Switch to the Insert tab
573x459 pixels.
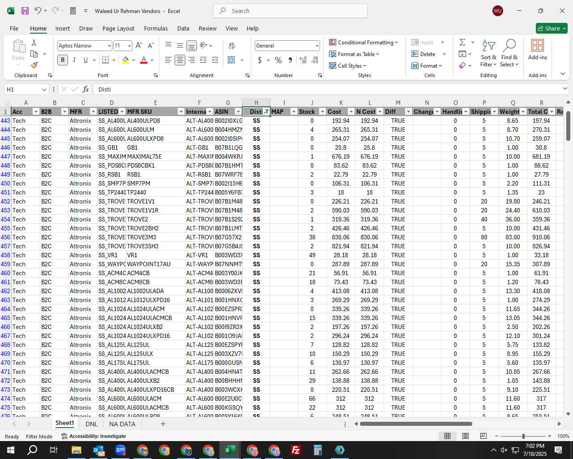click(63, 28)
